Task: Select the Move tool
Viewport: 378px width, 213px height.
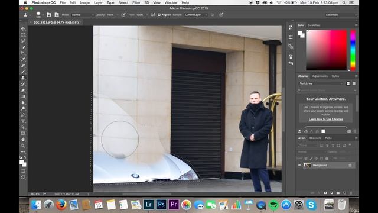Action: 23,28
